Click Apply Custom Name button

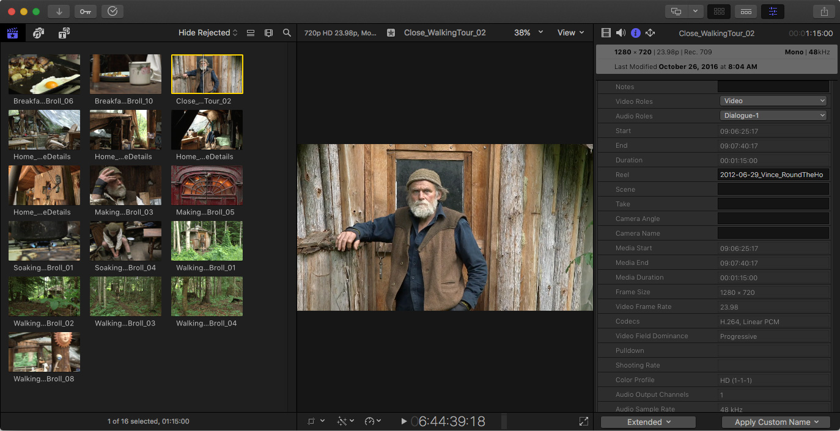(x=775, y=422)
